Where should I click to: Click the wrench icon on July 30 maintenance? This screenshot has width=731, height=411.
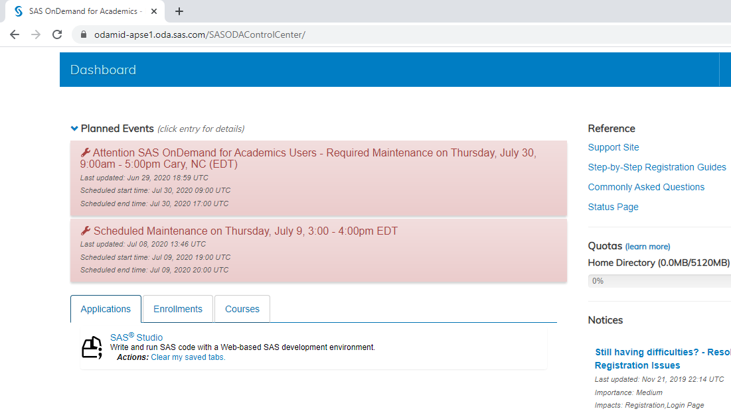(x=85, y=152)
